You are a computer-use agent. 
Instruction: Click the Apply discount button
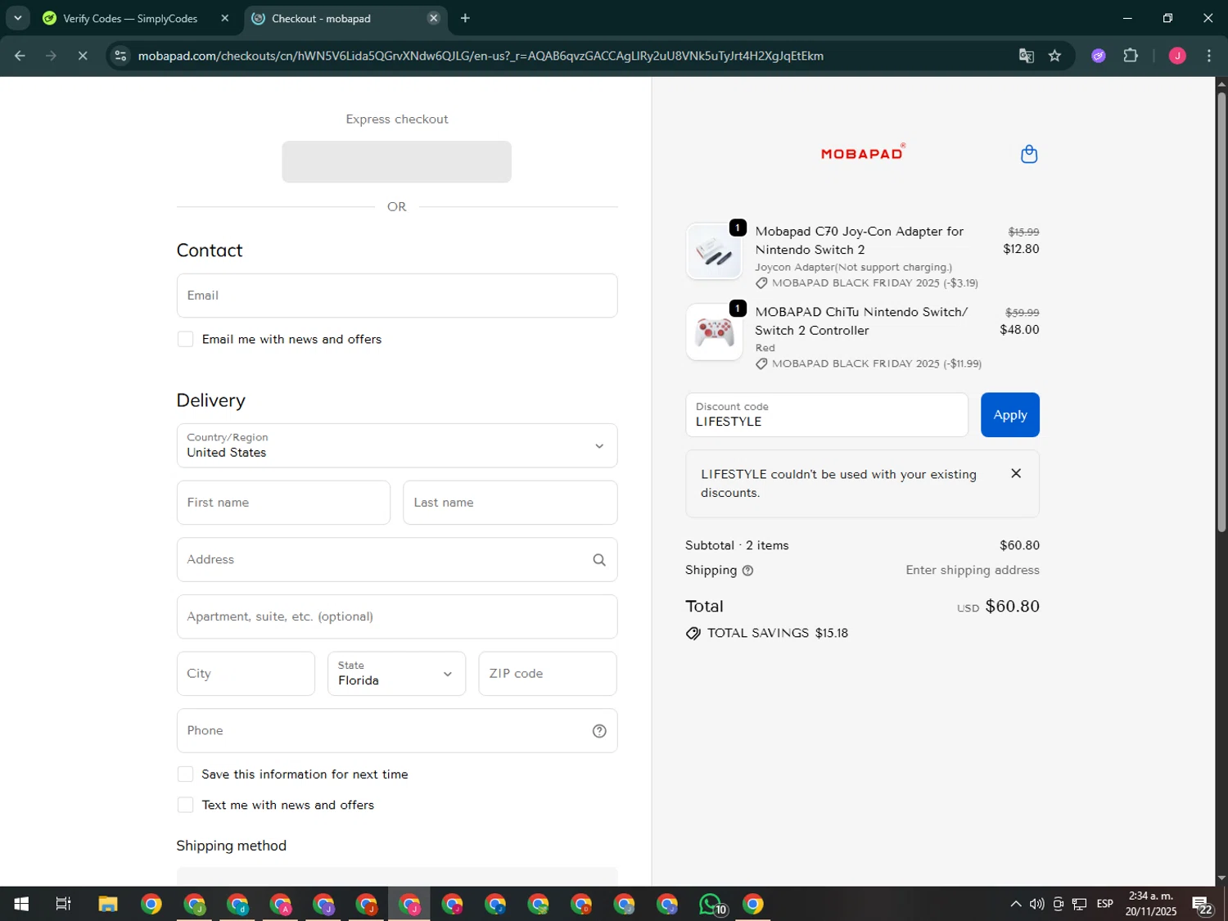[x=1010, y=415]
